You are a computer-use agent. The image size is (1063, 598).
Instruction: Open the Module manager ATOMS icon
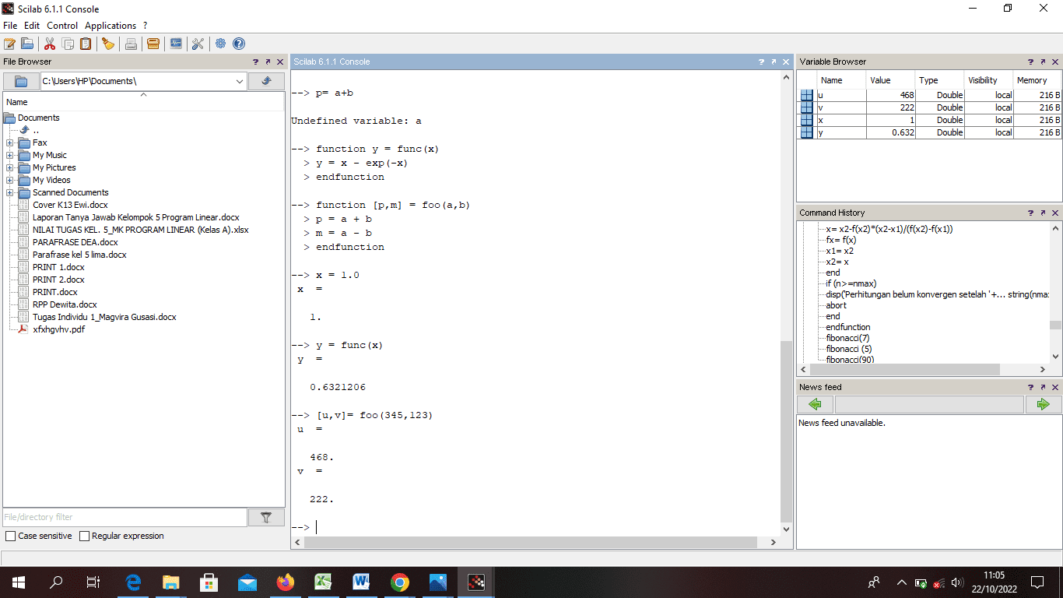tap(153, 44)
